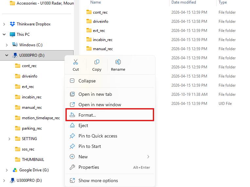Select sos_rec folder in the tree
Viewport: 250px width, 187px height.
coord(28,149)
